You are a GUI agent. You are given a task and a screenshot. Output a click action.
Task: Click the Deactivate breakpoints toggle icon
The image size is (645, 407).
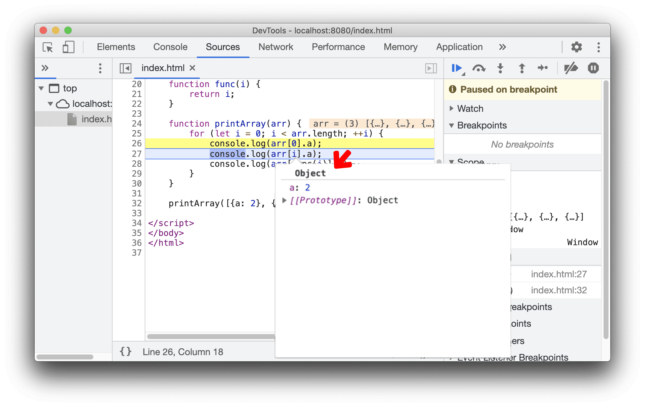click(x=570, y=69)
